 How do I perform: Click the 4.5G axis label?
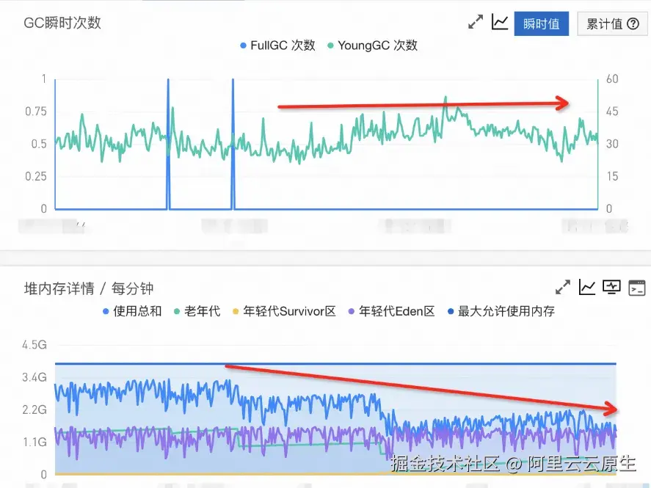[34, 345]
